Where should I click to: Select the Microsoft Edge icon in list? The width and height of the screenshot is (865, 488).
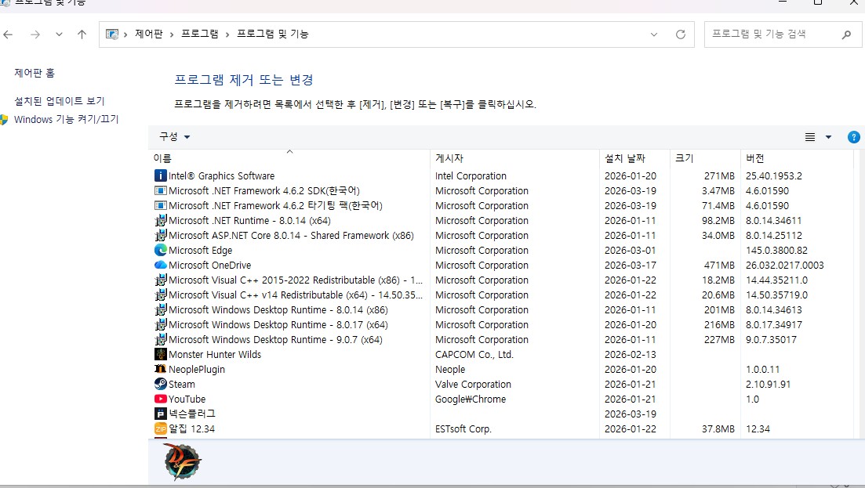point(161,251)
